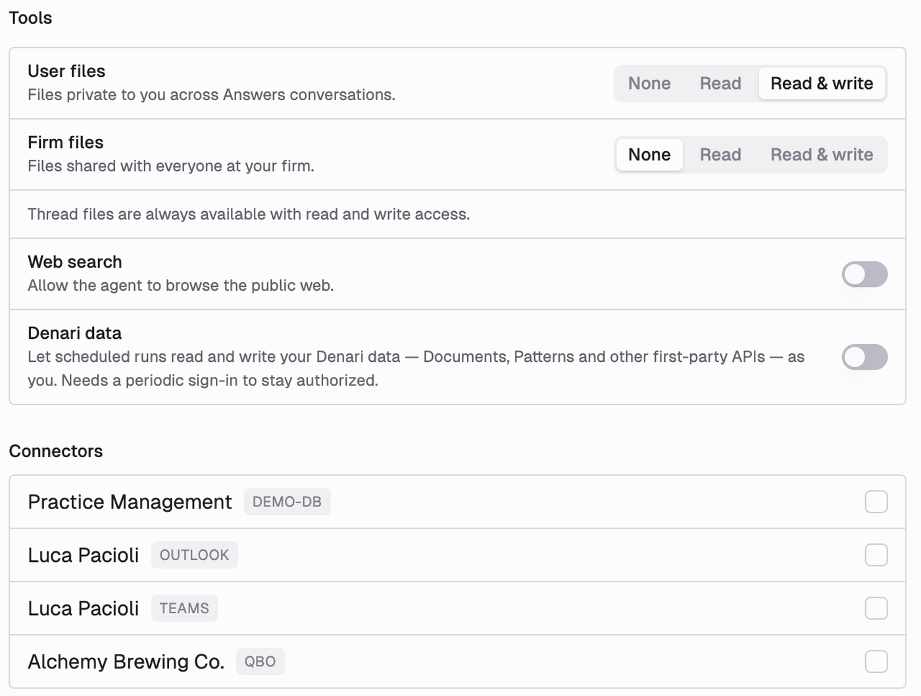Choose None for Firm files
921x696 pixels.
pyautogui.click(x=649, y=155)
